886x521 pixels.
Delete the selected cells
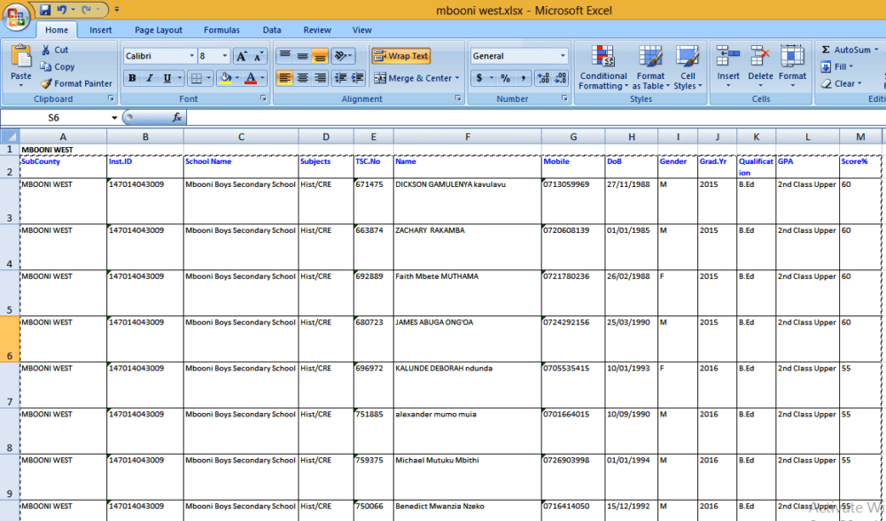click(x=760, y=66)
